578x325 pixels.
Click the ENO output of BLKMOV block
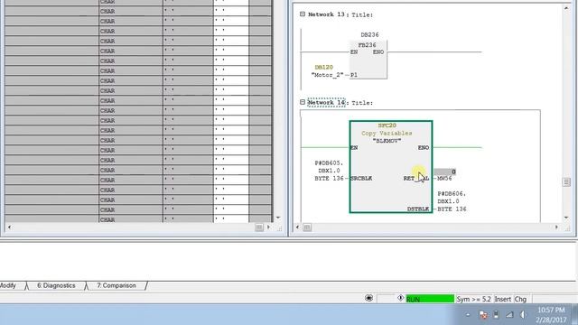point(424,147)
